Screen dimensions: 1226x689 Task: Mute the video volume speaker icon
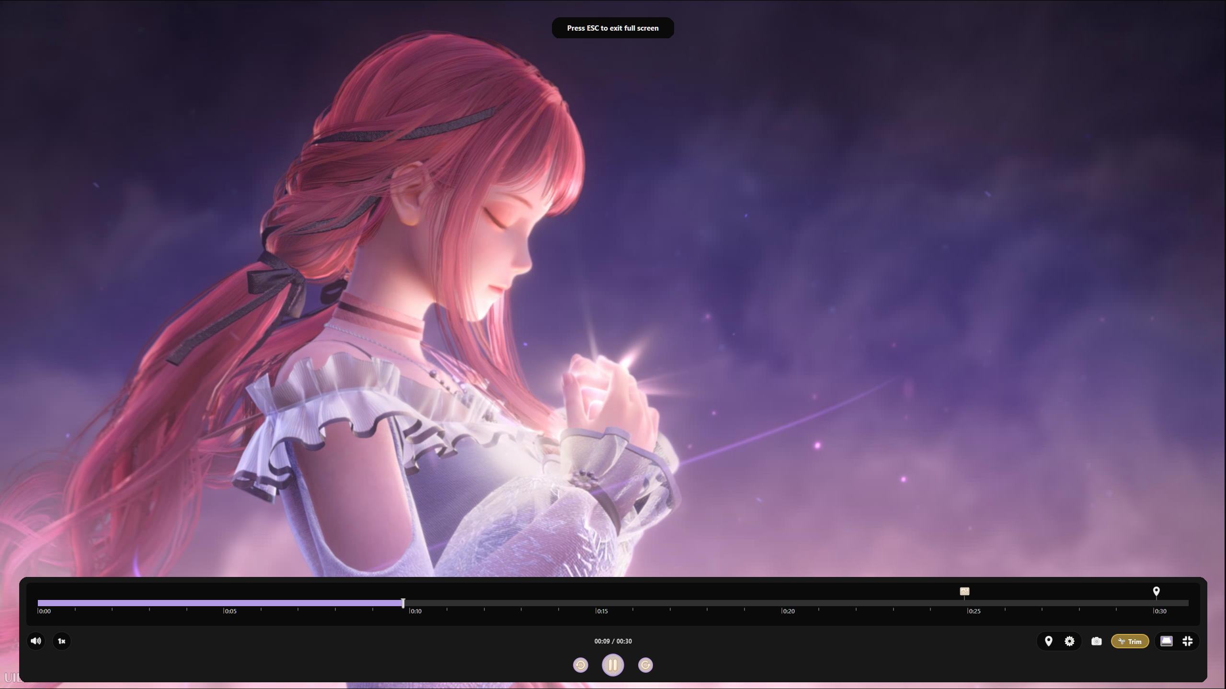click(x=36, y=641)
